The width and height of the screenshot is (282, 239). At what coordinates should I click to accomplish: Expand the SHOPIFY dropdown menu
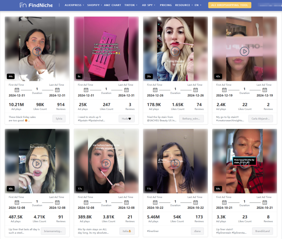pyautogui.click(x=94, y=5)
